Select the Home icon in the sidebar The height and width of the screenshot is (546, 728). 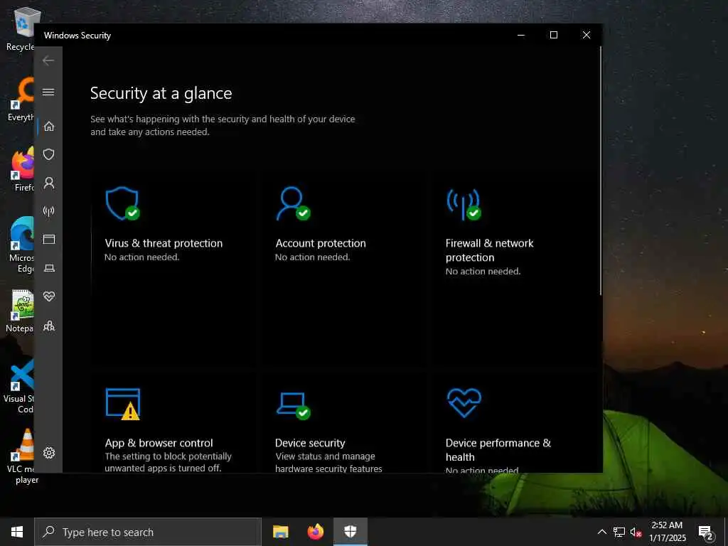49,127
